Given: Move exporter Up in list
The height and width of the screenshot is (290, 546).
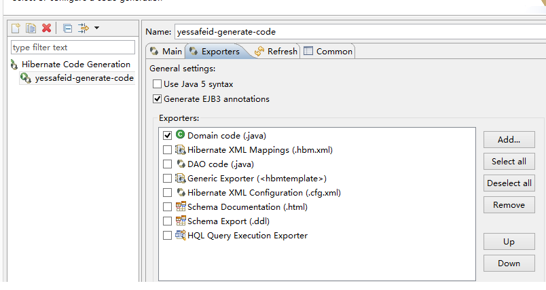Looking at the screenshot, I should (x=509, y=242).
